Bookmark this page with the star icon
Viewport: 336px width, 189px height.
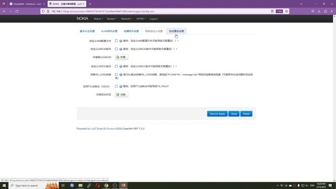pos(287,12)
